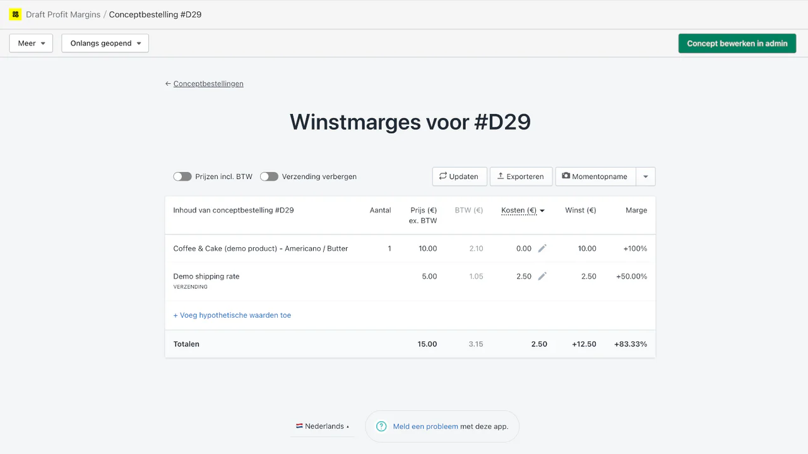Click the total BTW value 3.15
The image size is (808, 454).
click(476, 344)
